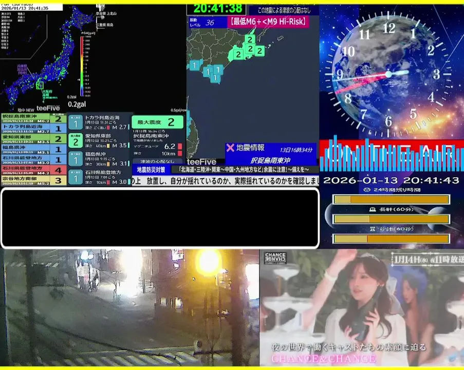Click the green intensity 2 badge beside 愛知県東部 10:21
Image resolution: width=464 pixels, height=370 pixels.
(76, 141)
